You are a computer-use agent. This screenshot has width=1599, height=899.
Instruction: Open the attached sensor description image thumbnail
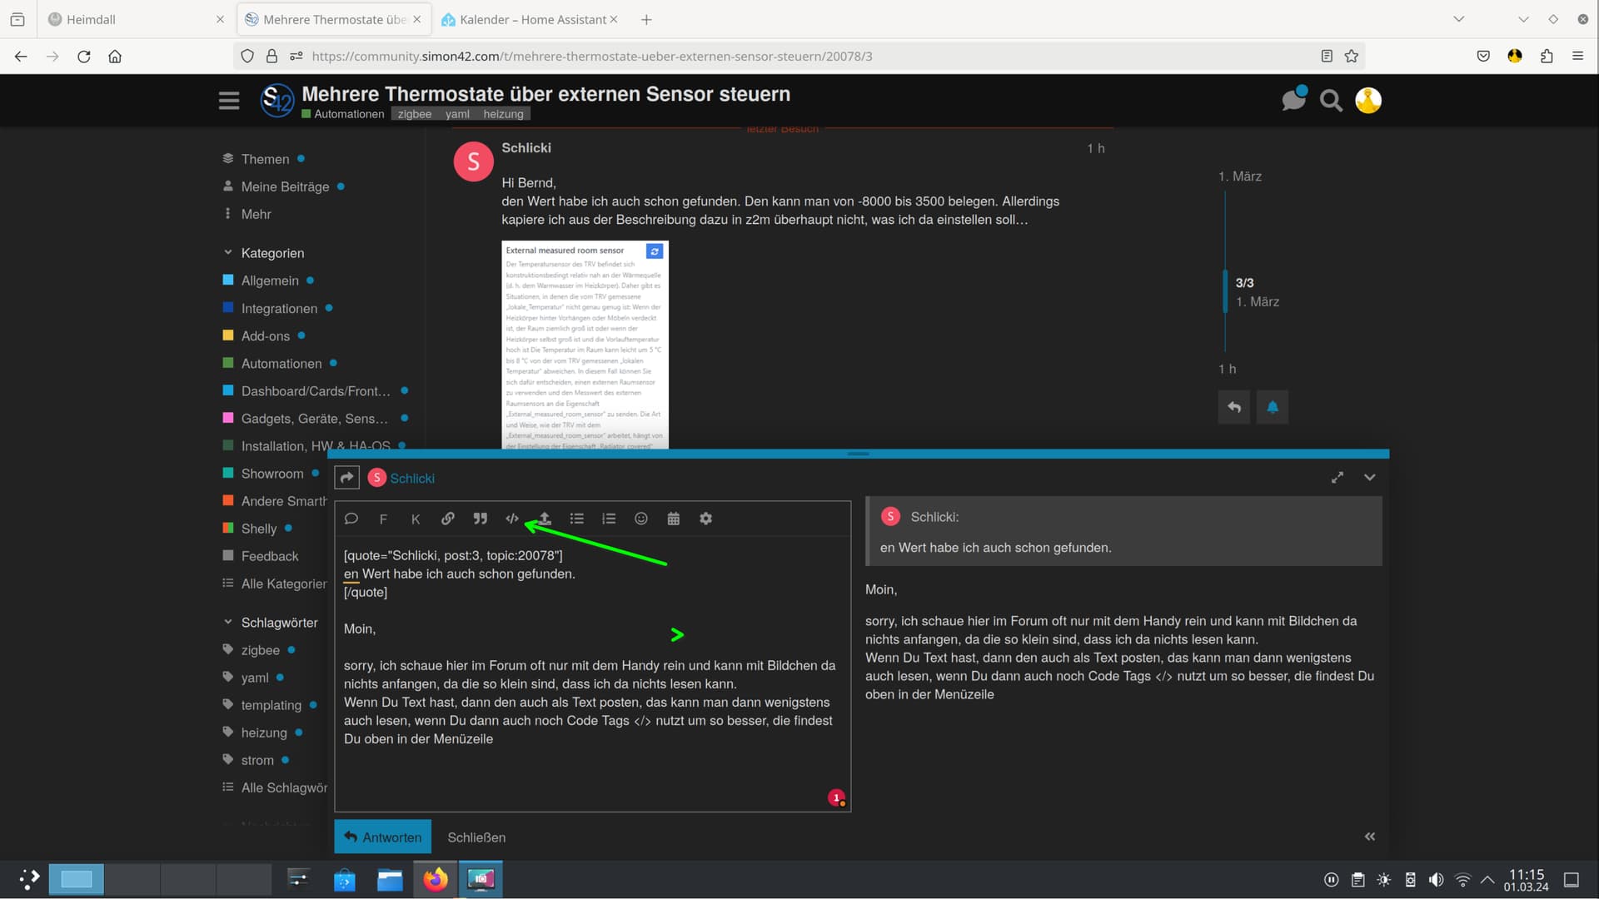[x=585, y=345]
